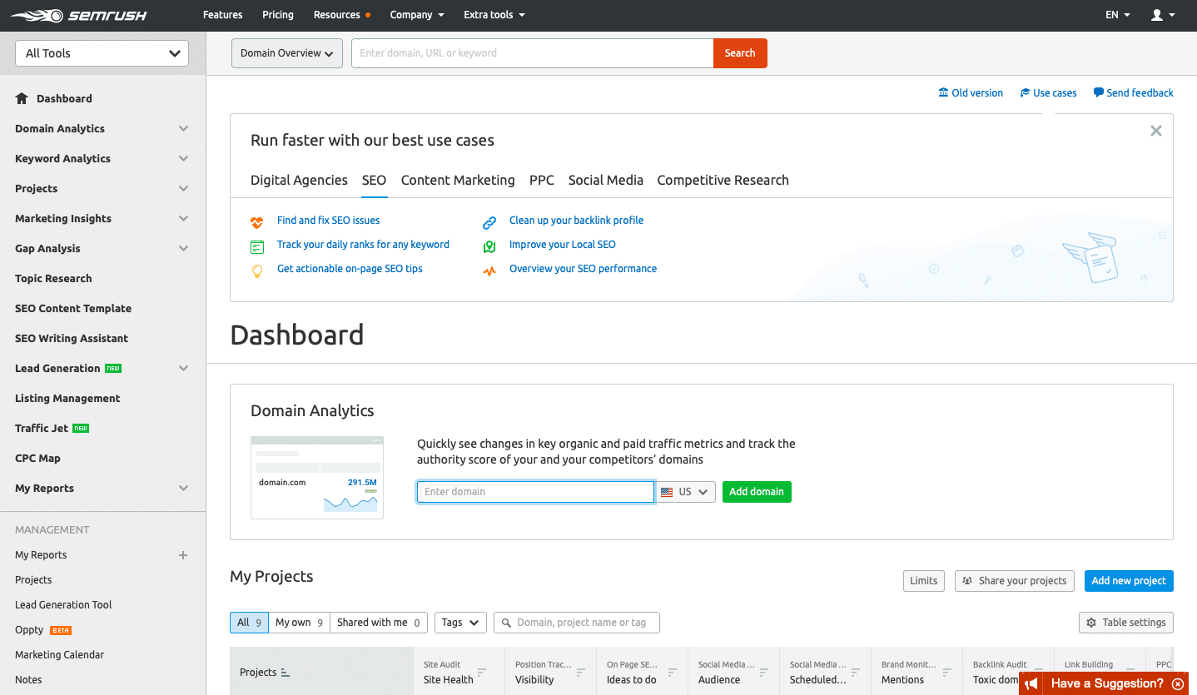Expand the Projects sidebar section

183,189
